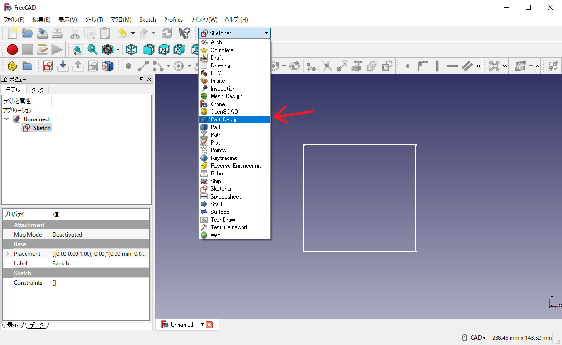Click the scissors cut icon

click(75, 33)
